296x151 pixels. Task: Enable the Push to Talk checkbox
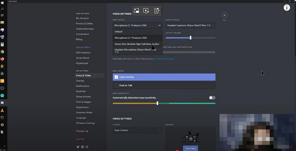pyautogui.click(x=117, y=86)
